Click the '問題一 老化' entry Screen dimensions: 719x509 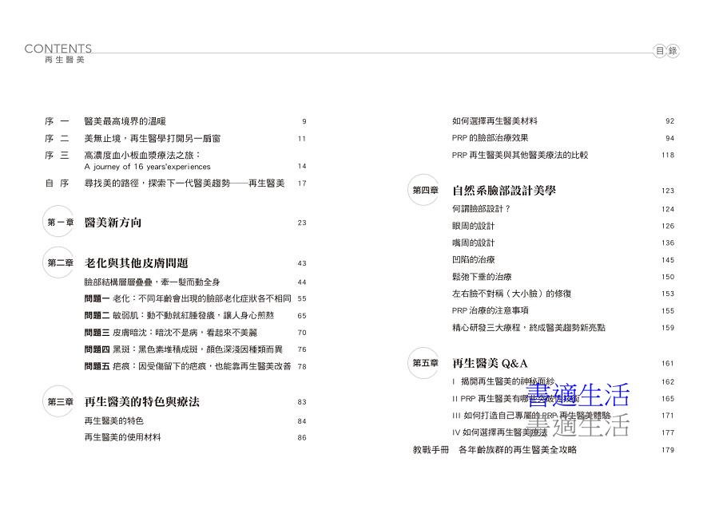188,298
